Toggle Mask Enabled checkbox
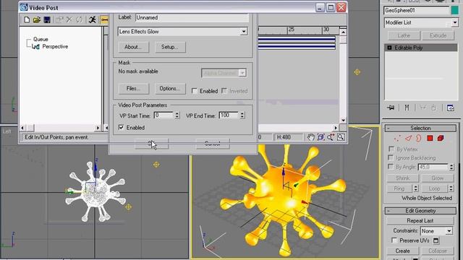 (x=195, y=91)
